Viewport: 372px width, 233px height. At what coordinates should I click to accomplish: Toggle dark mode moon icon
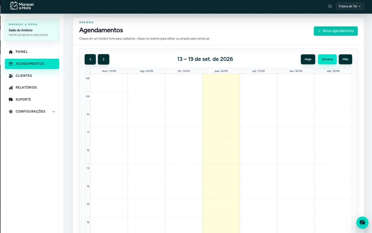click(x=330, y=6)
